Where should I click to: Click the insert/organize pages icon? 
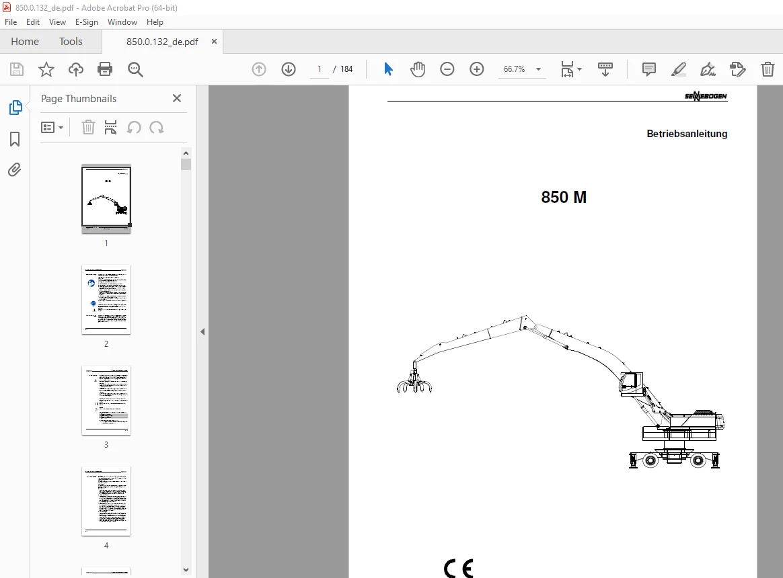(110, 127)
